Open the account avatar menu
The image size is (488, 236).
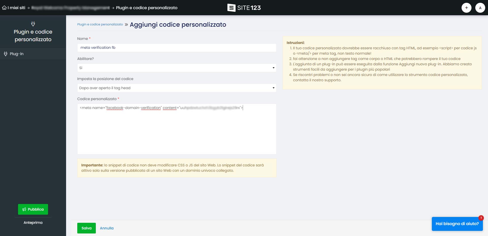coord(480,8)
